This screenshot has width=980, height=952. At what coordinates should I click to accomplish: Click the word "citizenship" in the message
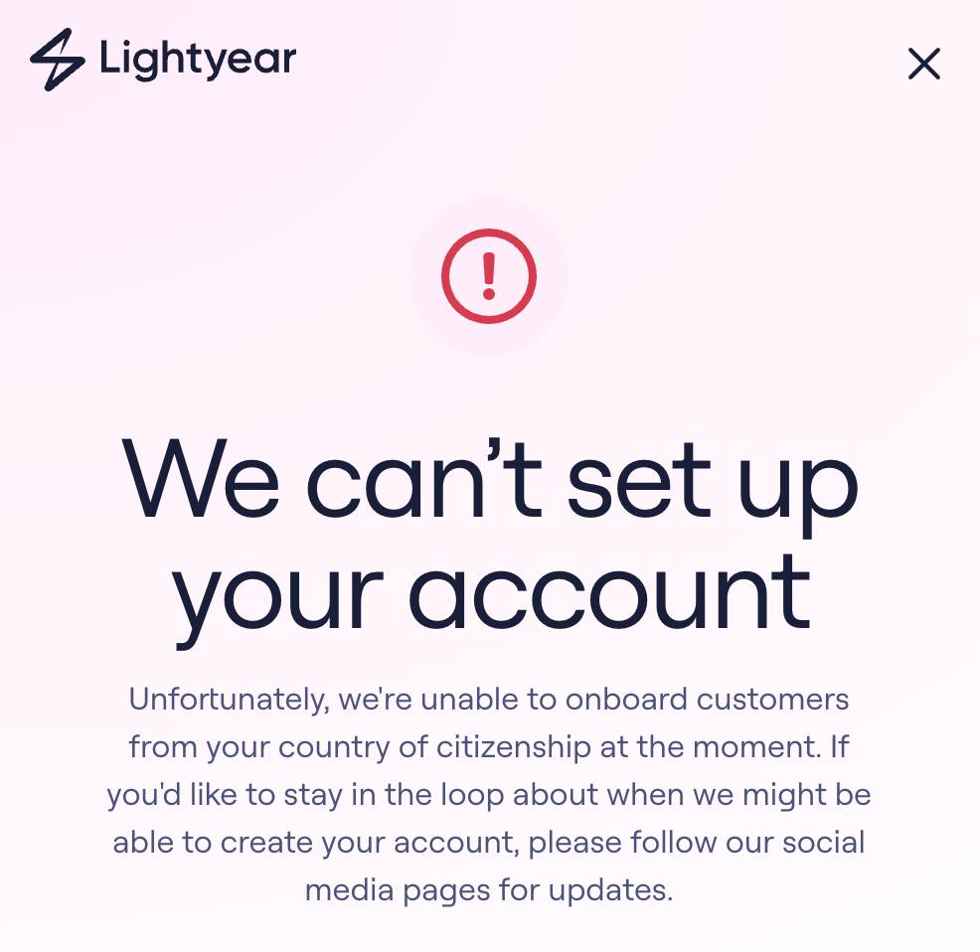514,747
